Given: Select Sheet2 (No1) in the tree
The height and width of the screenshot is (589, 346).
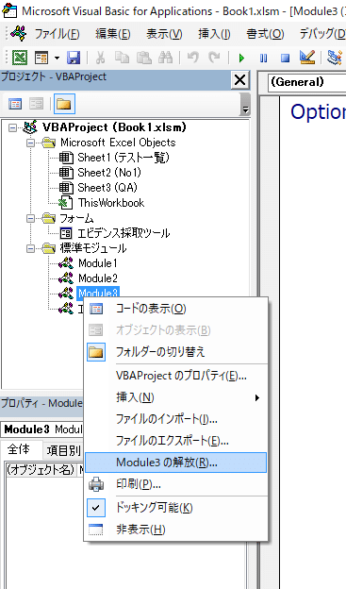Looking at the screenshot, I should (x=109, y=173).
